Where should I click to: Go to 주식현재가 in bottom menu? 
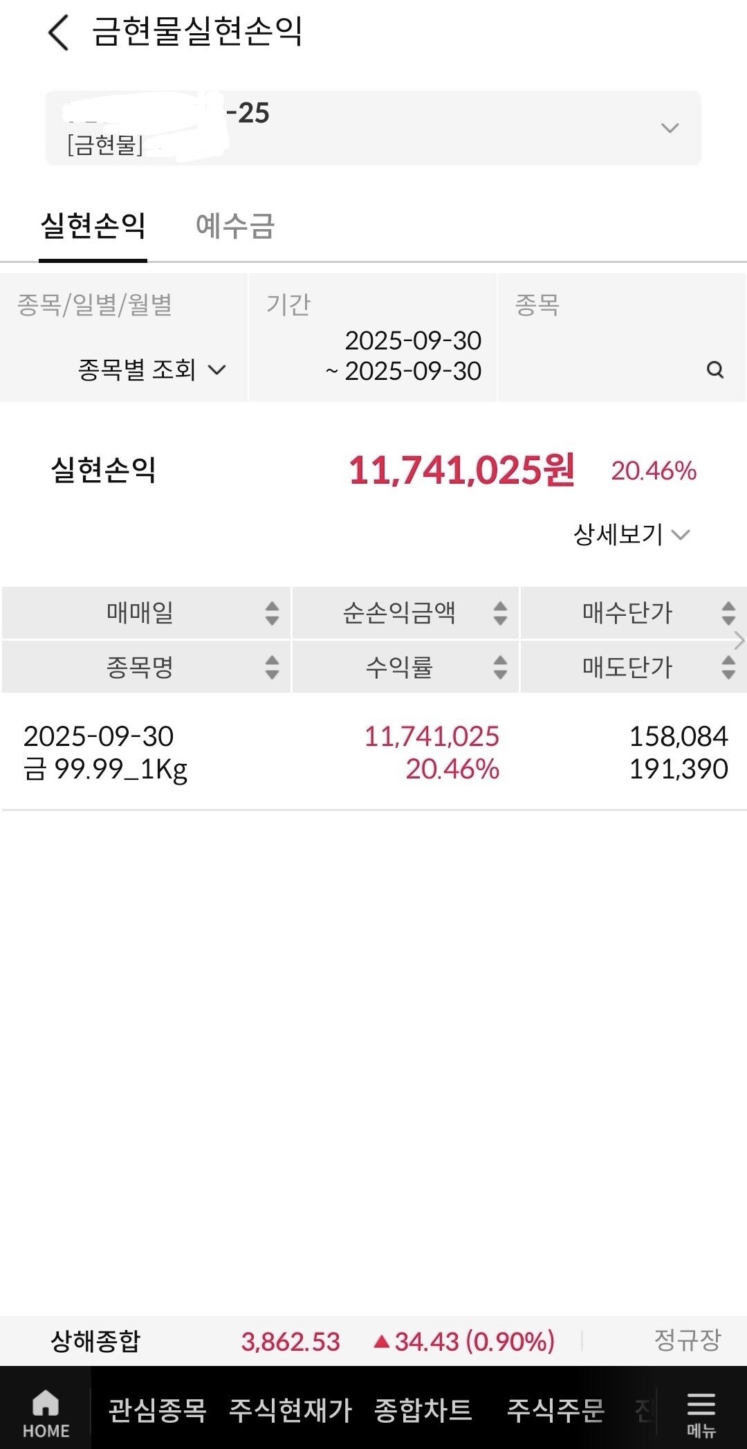tap(290, 1410)
